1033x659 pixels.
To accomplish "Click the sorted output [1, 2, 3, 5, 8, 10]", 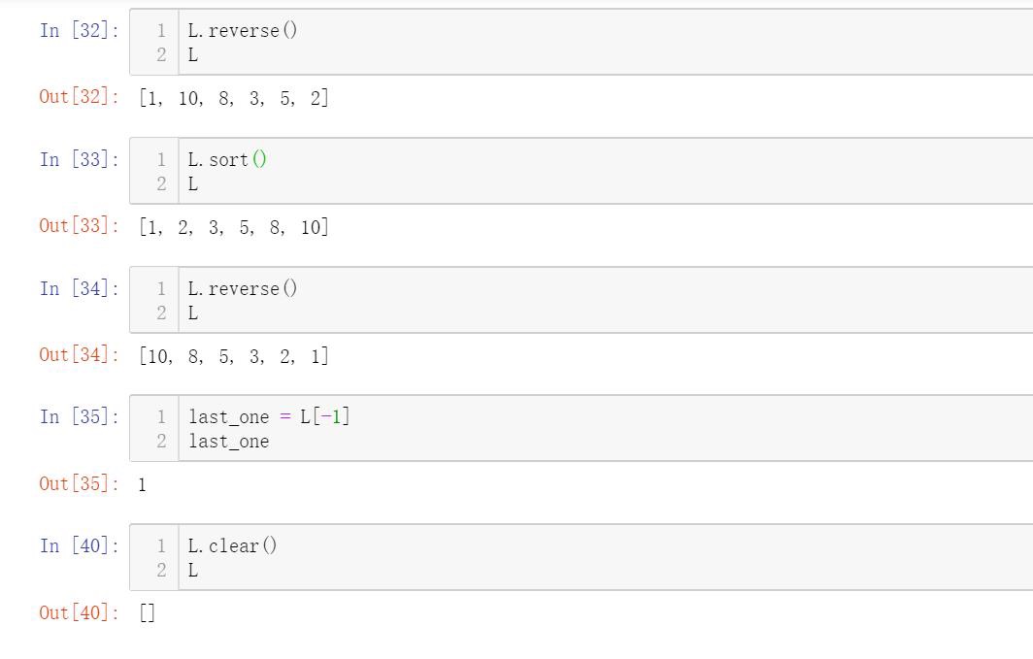I will pos(234,227).
